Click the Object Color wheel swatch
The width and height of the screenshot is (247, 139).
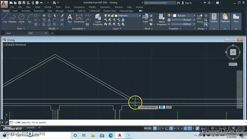[169, 15]
